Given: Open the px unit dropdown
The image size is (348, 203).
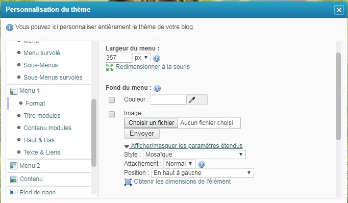Looking at the screenshot, I should 141,58.
